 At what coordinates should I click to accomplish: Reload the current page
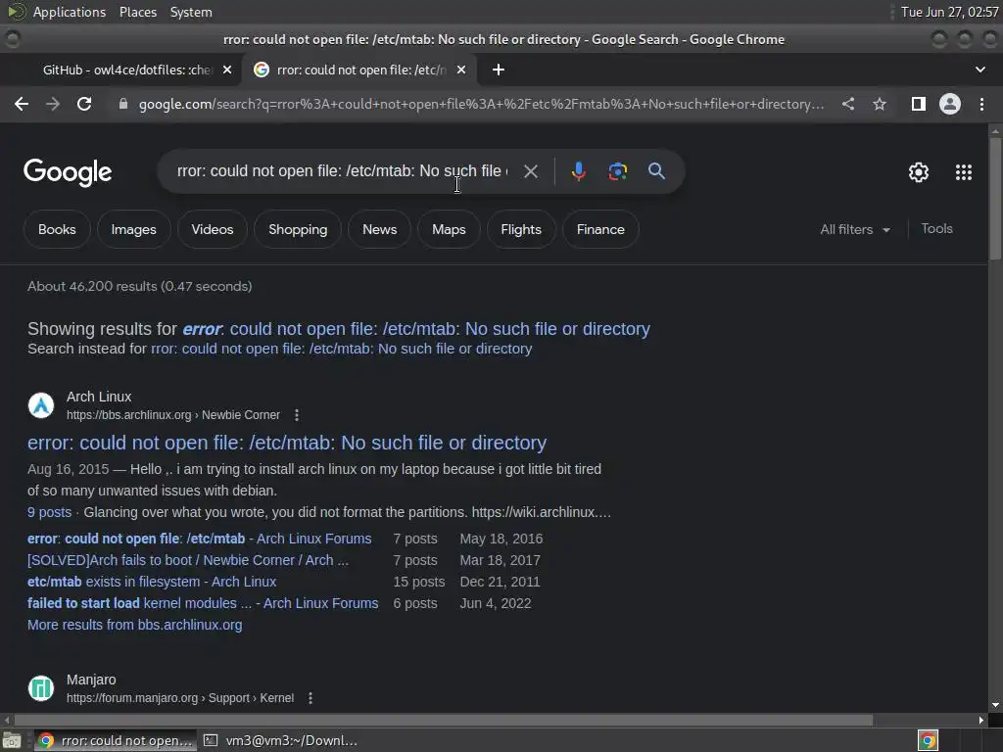click(x=84, y=104)
